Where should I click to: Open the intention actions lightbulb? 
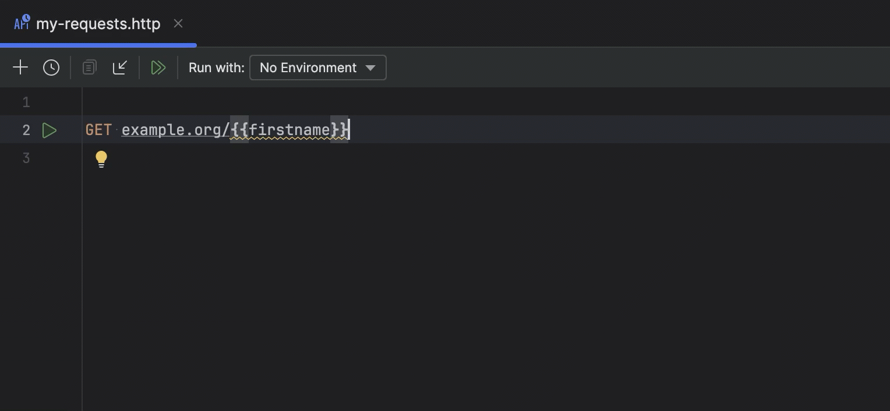[101, 158]
